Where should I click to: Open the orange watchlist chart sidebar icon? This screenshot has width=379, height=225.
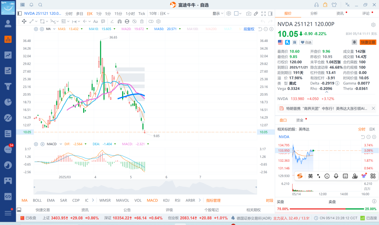tap(8, 39)
